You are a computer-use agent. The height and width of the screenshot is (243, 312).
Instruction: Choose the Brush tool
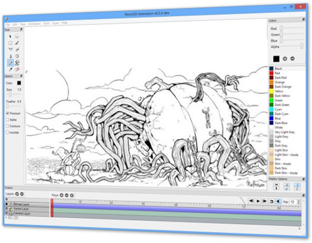pos(17,43)
